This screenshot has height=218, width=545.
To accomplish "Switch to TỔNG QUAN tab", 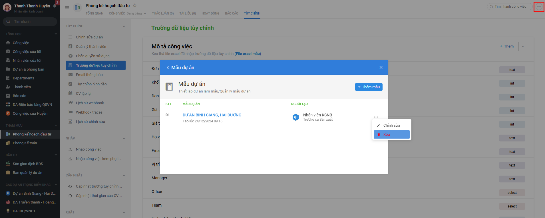I will tap(94, 13).
